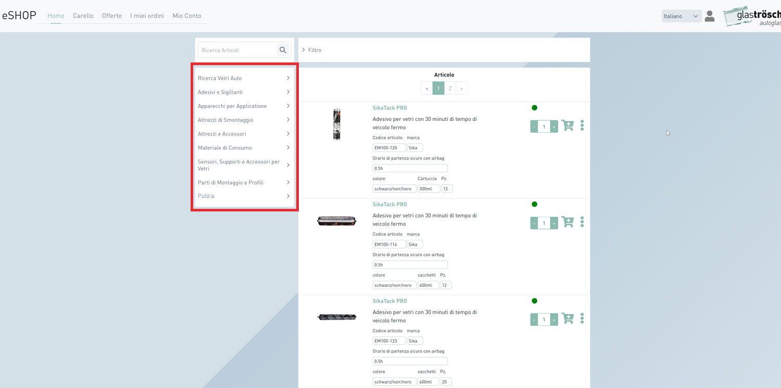This screenshot has height=388, width=781.
Task: Open more options for EM100-123
Action: [x=582, y=318]
